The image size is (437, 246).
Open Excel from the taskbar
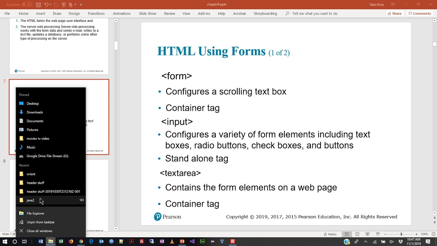pos(61,242)
